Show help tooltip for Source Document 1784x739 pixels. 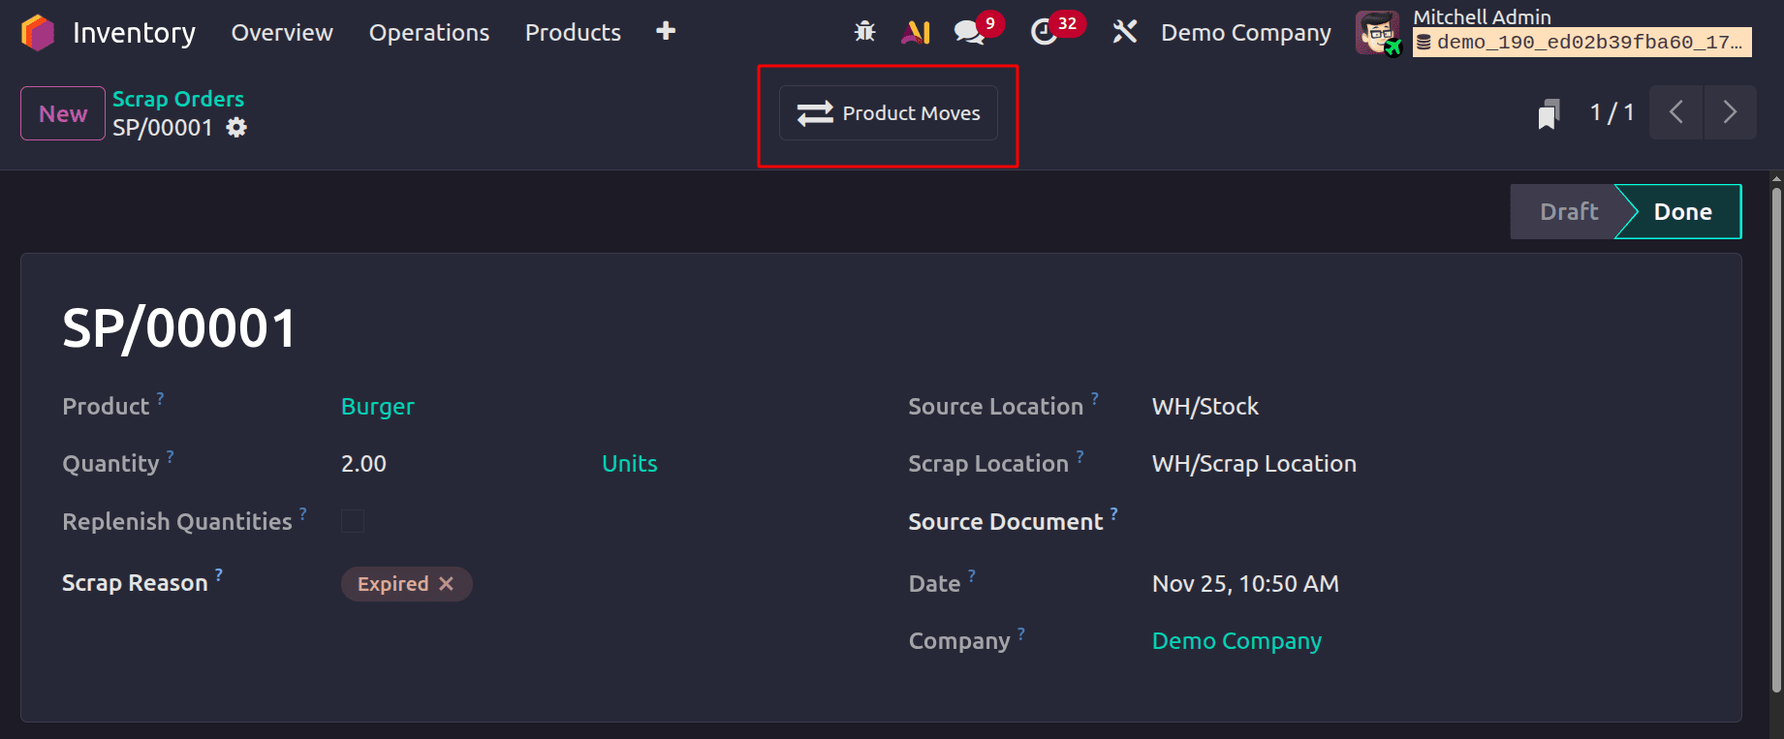click(x=1114, y=513)
